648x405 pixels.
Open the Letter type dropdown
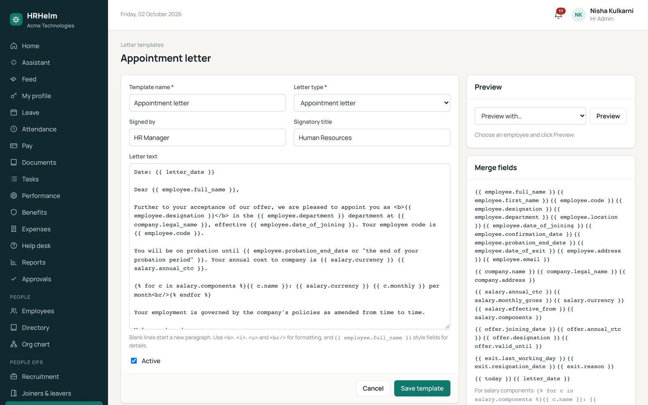[372, 103]
